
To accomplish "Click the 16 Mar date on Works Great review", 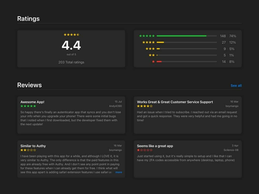I will pos(234,102).
